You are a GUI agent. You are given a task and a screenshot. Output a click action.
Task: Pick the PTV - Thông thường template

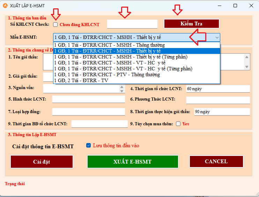coord(107,74)
